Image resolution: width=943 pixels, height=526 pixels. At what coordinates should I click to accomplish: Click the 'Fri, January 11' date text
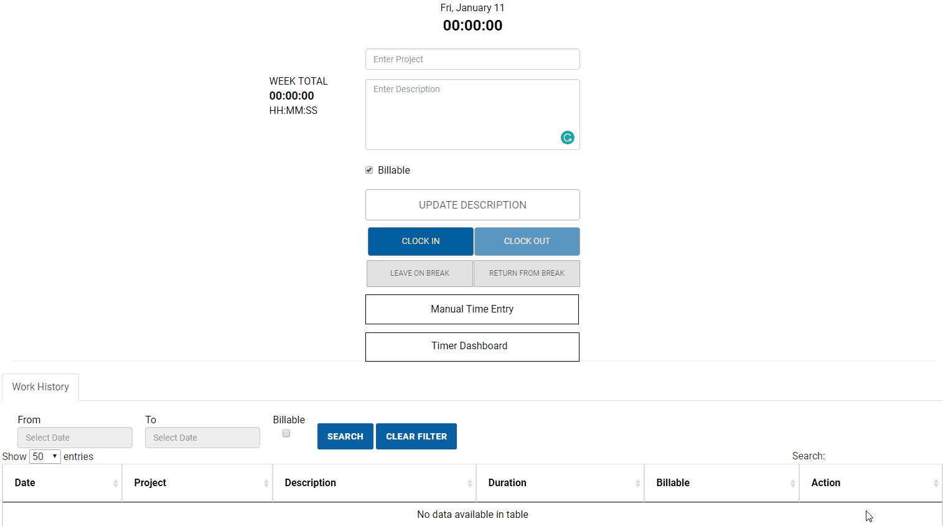click(472, 7)
